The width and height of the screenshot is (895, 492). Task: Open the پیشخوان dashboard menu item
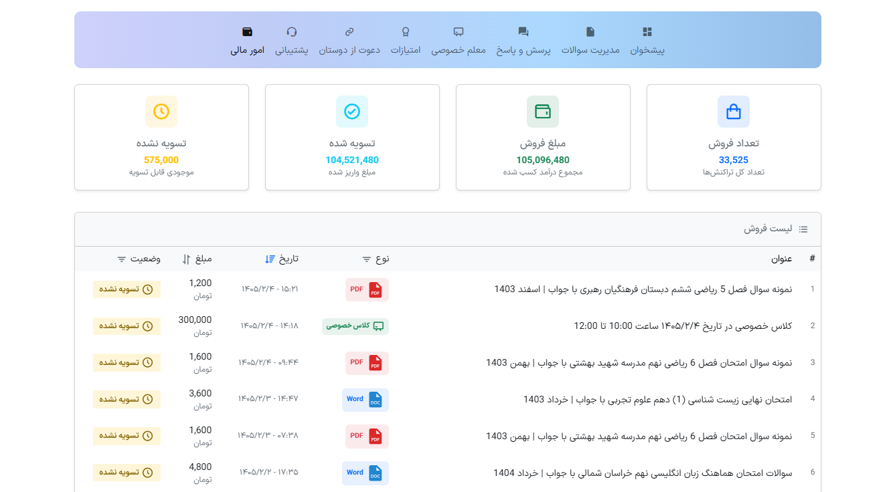[x=647, y=41]
